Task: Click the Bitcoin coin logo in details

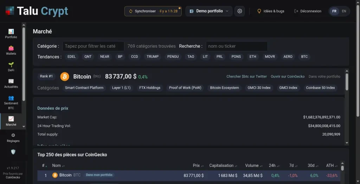Action: coord(65,76)
